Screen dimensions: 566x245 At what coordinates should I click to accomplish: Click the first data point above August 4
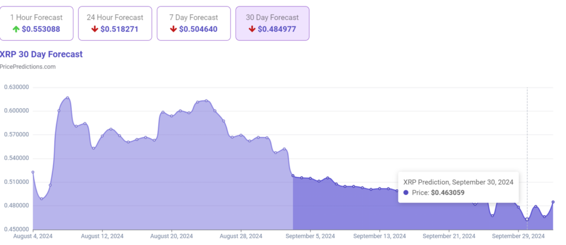tap(33, 172)
